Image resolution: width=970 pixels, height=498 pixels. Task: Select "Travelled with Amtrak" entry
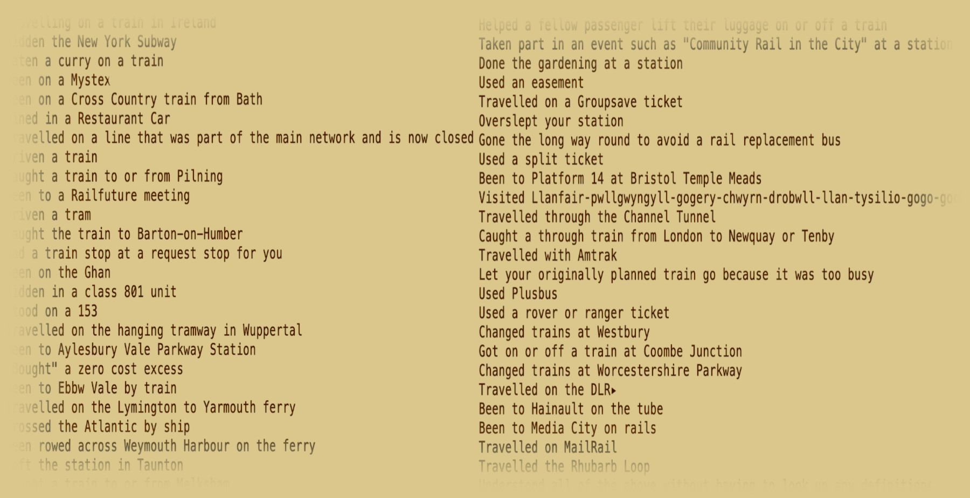548,255
